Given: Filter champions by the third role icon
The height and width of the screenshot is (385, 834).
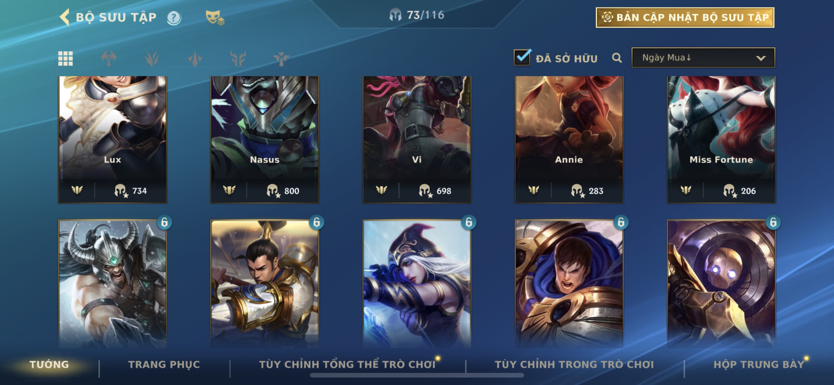Looking at the screenshot, I should (x=195, y=59).
